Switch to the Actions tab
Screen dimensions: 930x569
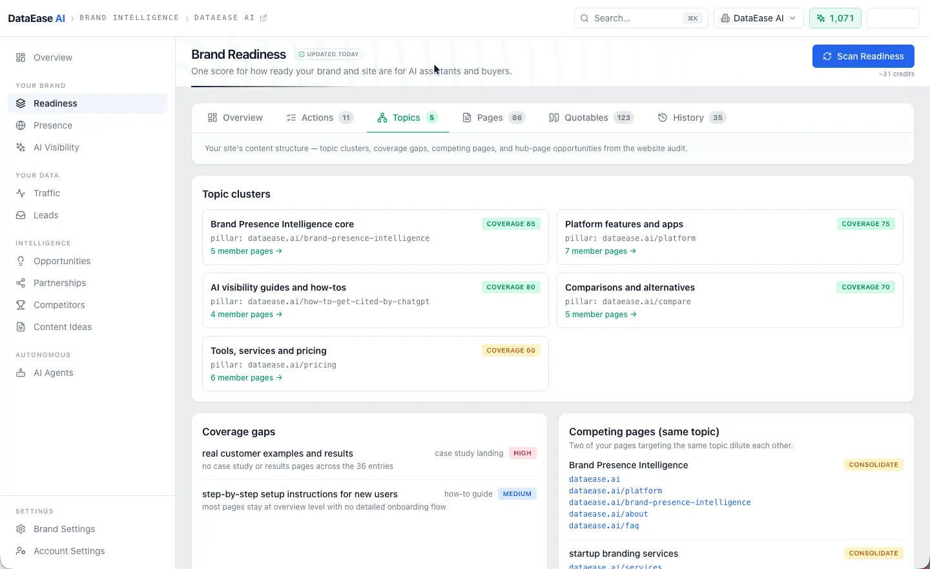[320, 118]
